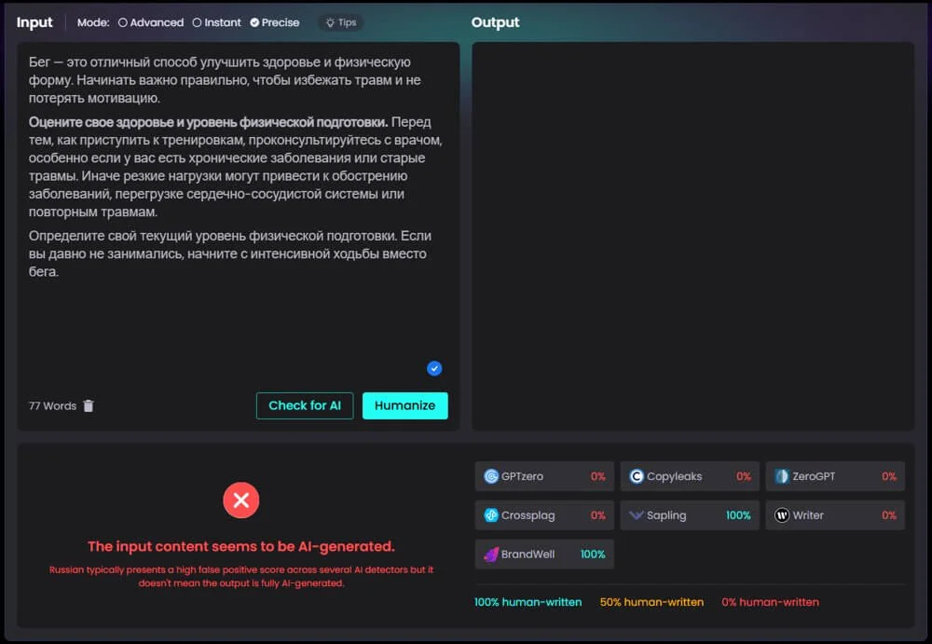This screenshot has height=644, width=932.
Task: Delete input text with the trash icon
Action: (89, 405)
